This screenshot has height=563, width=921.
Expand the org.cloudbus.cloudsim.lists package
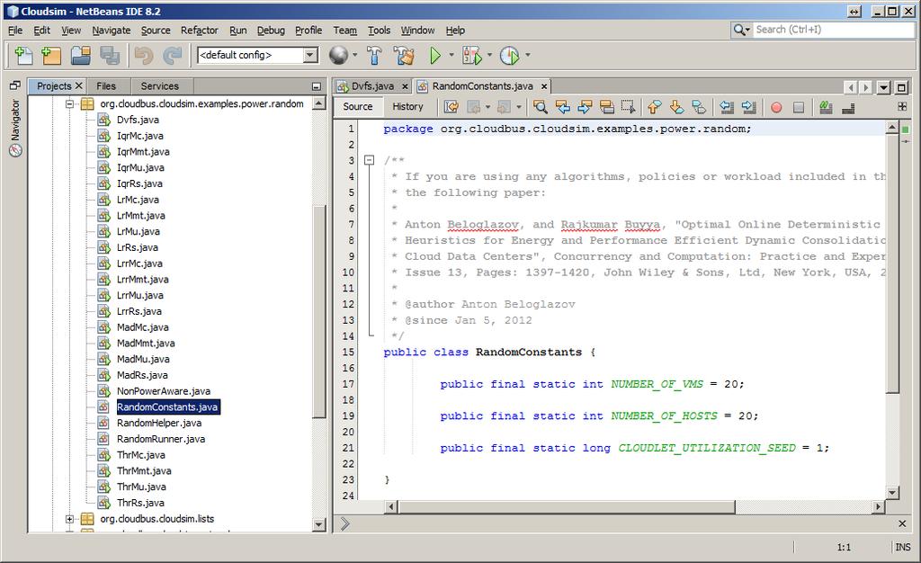(x=69, y=519)
